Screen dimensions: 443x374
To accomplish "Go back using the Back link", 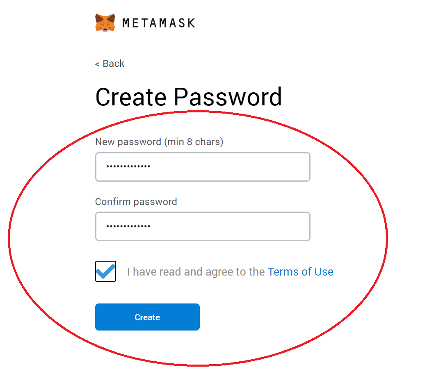I will tap(110, 64).
